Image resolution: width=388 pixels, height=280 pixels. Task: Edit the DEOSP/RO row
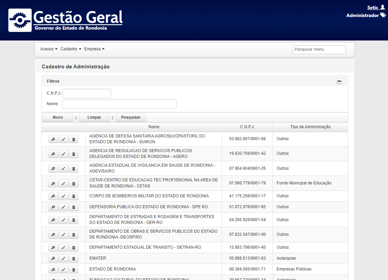(63, 234)
